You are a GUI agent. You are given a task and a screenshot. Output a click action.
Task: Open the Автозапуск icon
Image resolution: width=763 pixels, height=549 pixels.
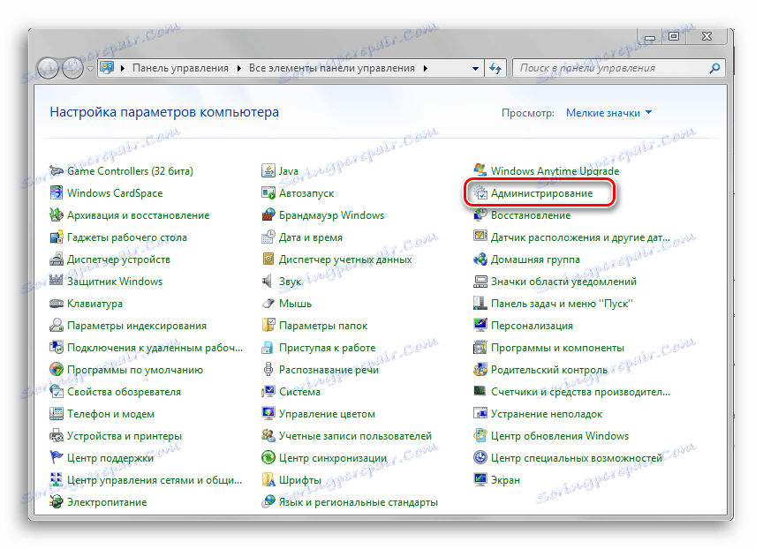268,193
